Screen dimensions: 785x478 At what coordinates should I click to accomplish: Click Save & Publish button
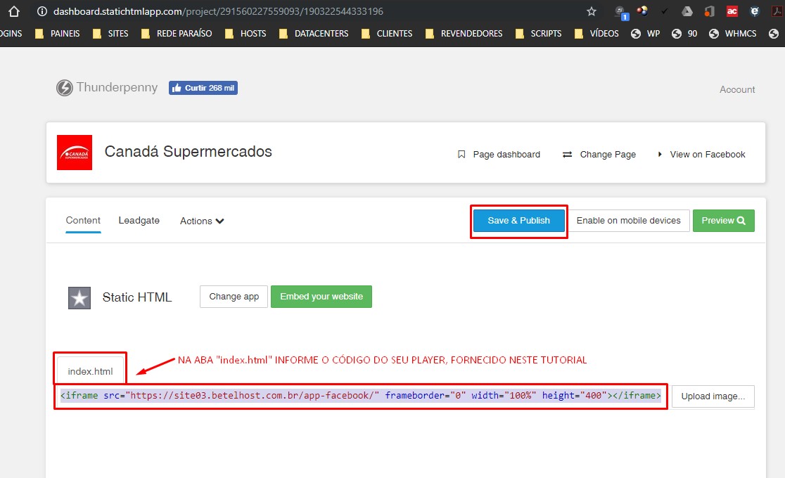click(519, 221)
